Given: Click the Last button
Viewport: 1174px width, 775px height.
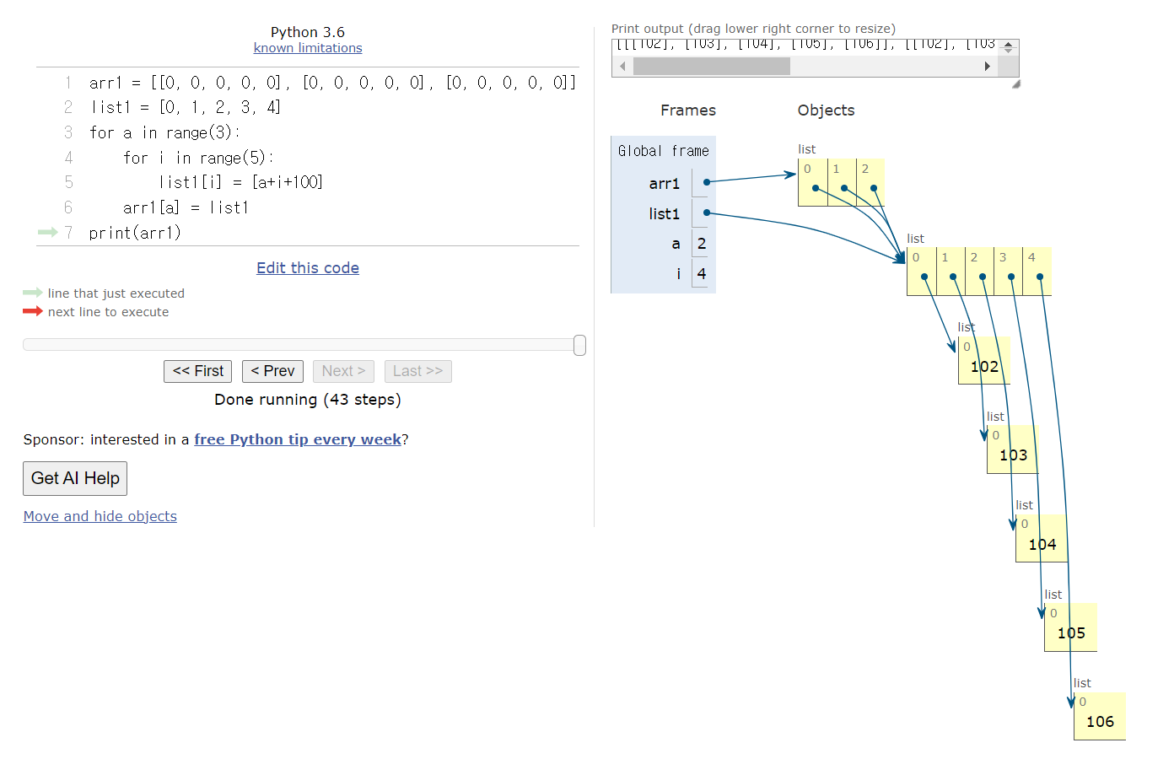Looking at the screenshot, I should [417, 371].
